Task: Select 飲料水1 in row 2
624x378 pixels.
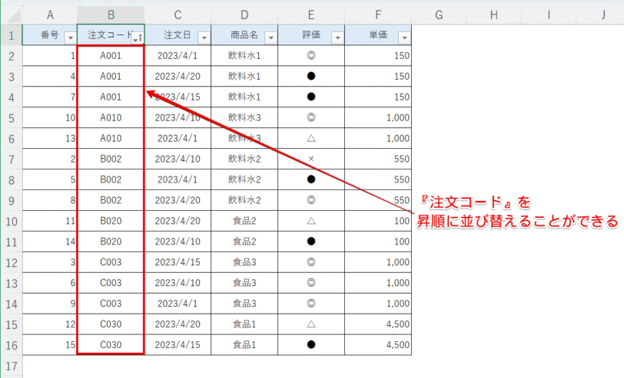Action: click(x=244, y=55)
